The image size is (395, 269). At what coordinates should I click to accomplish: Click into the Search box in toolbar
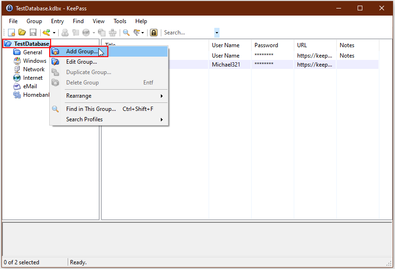[x=188, y=33]
